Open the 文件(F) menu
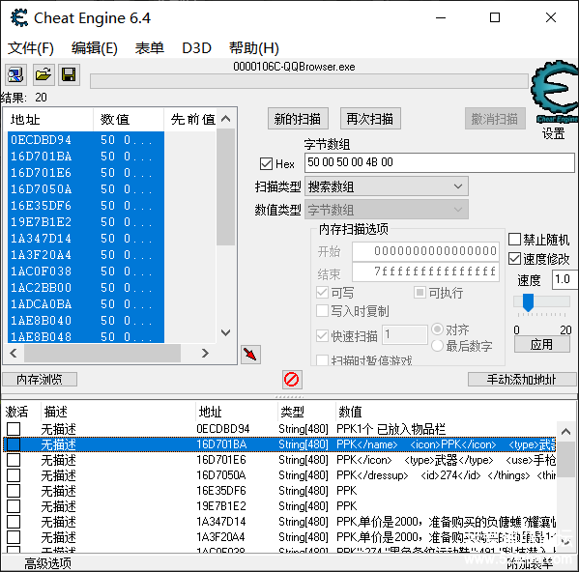 [x=31, y=48]
